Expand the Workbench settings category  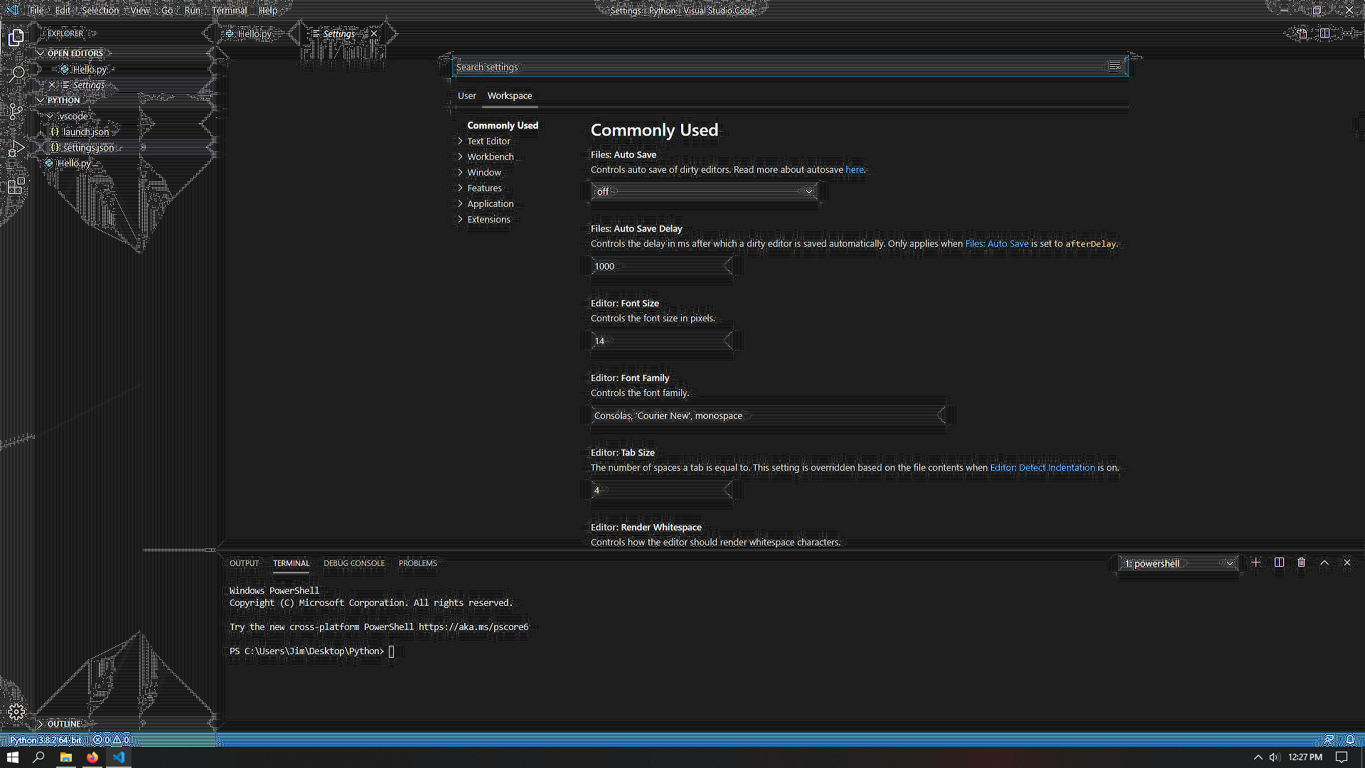[490, 156]
